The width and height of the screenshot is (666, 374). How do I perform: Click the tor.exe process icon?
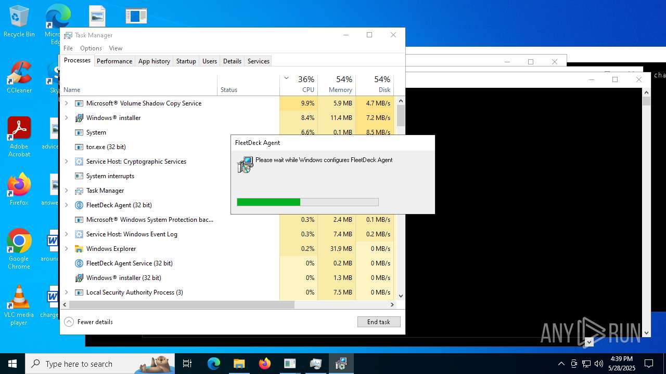(79, 147)
